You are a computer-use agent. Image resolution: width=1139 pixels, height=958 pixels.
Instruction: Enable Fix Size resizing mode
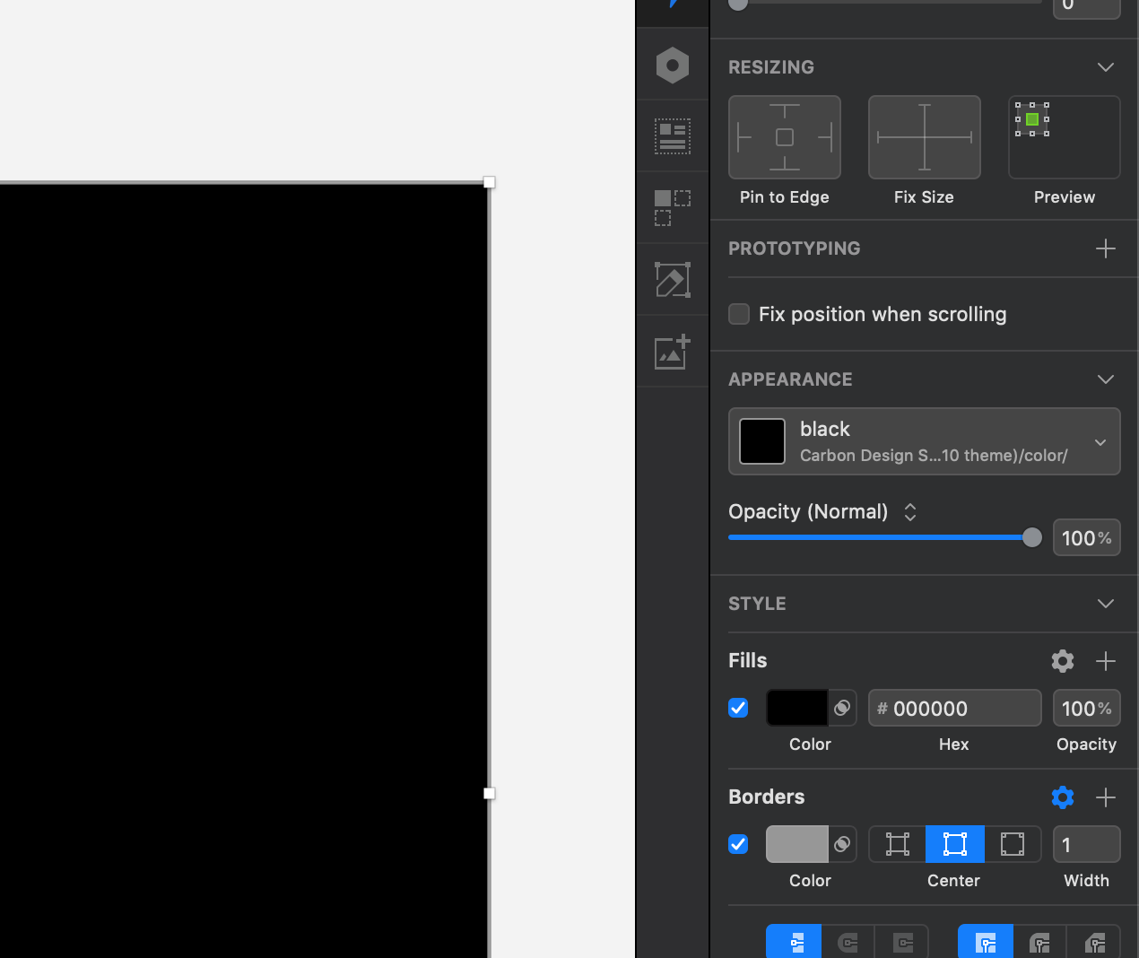[924, 137]
